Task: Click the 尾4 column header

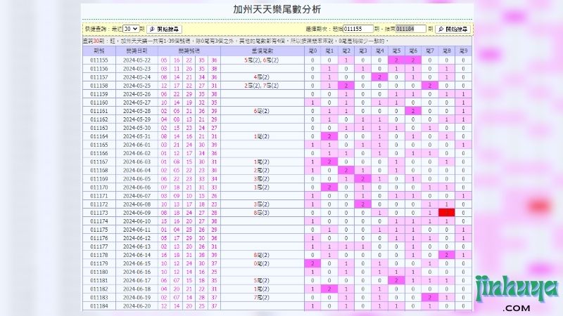Action: click(379, 51)
